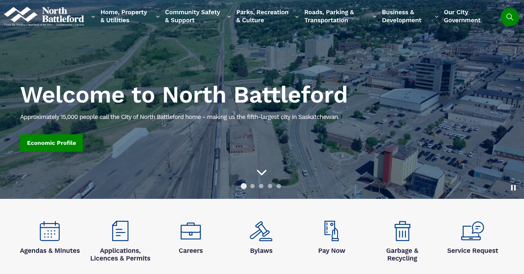Open Applications, Licences & Permits link text
Viewport: 524px width, 274px height.
pos(120,255)
